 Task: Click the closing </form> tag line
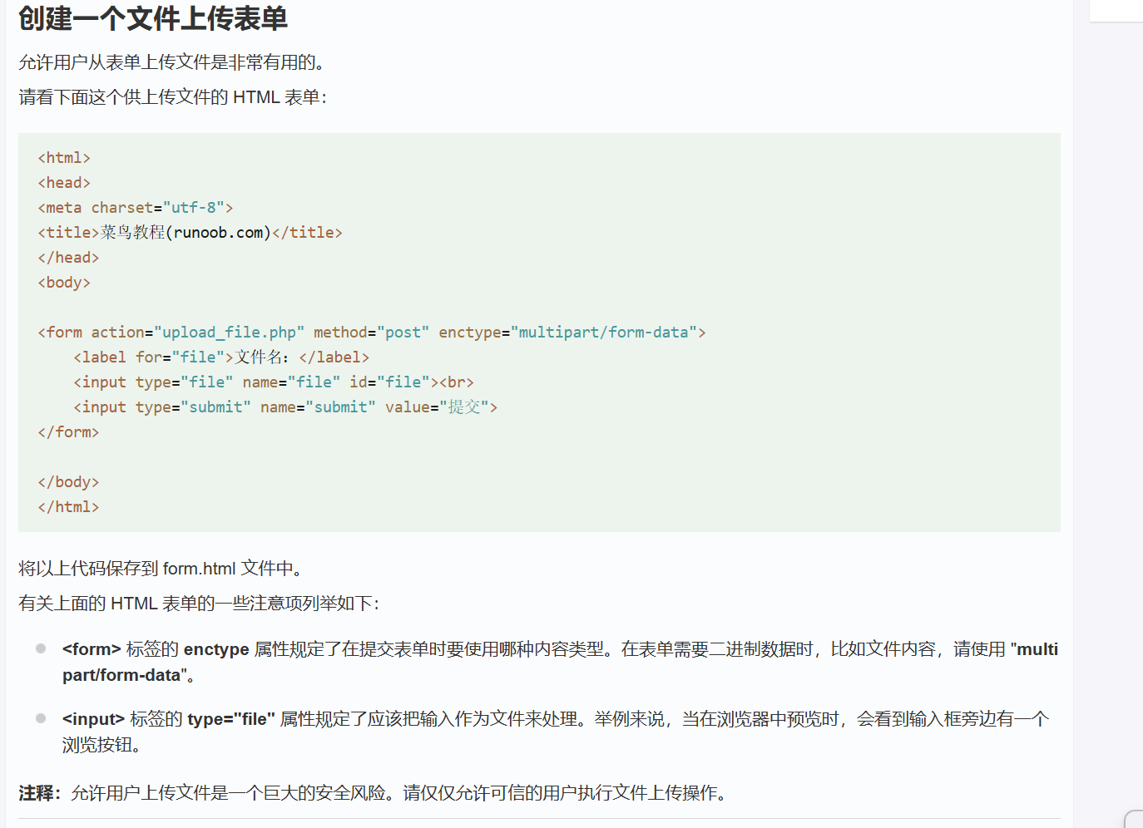68,432
